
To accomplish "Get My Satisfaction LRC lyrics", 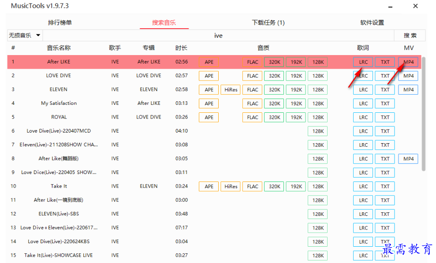I will tap(363, 104).
